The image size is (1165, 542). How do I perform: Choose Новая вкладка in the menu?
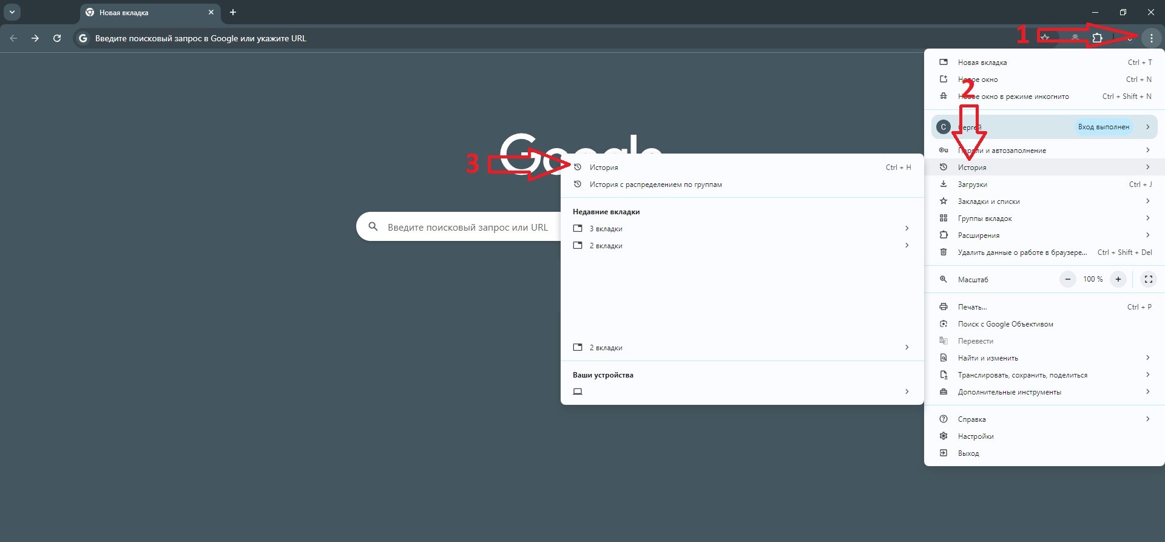click(x=1044, y=63)
